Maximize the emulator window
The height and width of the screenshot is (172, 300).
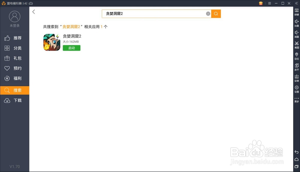283,3
